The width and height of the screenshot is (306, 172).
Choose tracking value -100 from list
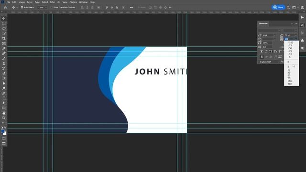[291, 43]
